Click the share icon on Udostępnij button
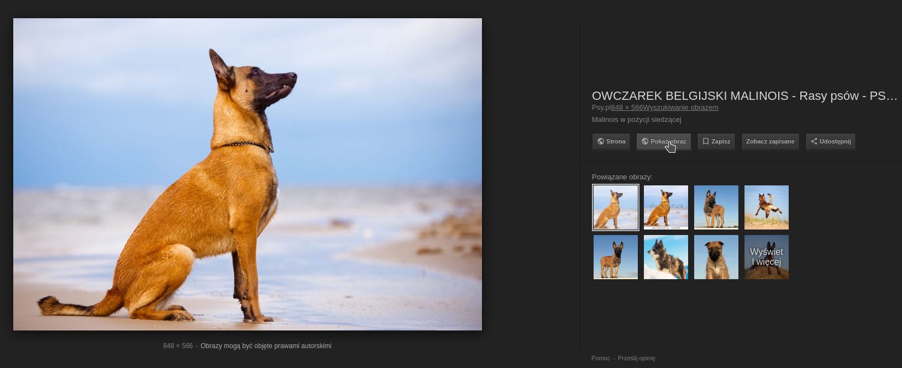The height and width of the screenshot is (368, 902). click(814, 141)
